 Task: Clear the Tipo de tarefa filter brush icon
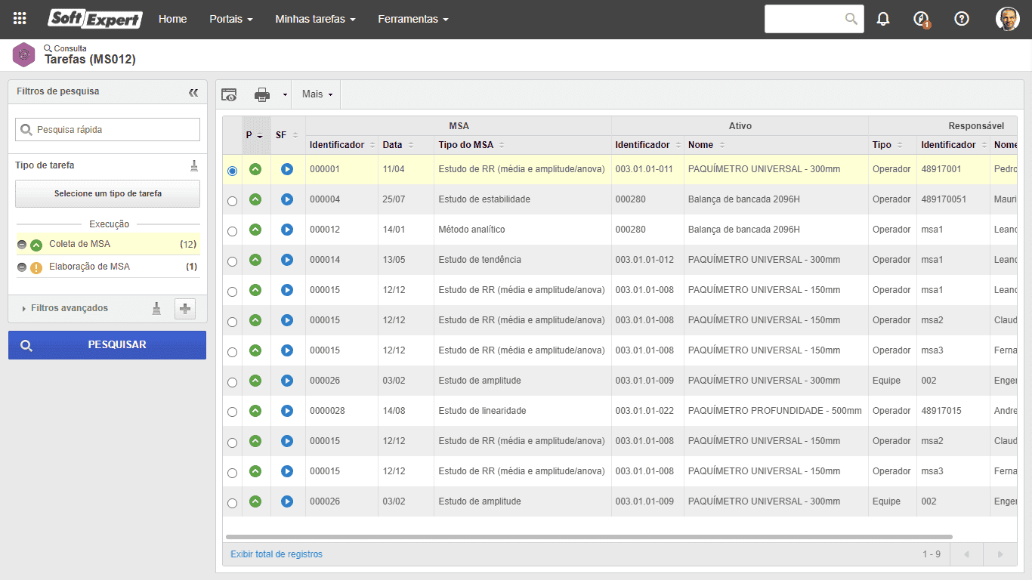pyautogui.click(x=194, y=165)
